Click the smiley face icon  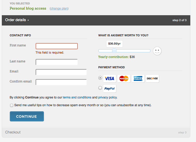pos(157,51)
